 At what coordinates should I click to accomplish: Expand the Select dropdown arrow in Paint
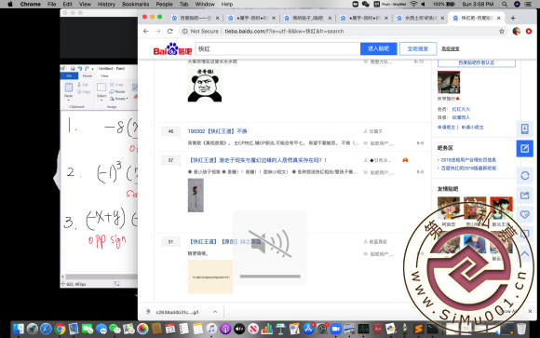click(101, 100)
